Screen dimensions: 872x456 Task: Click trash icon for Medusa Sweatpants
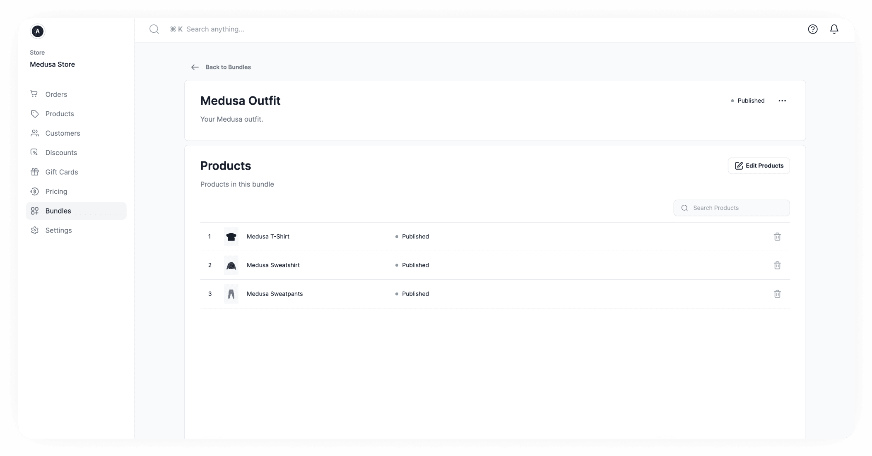(x=777, y=294)
